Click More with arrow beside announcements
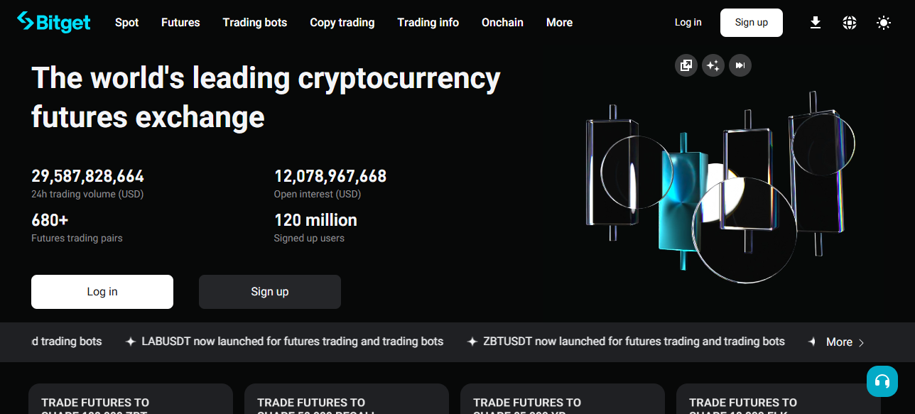This screenshot has height=414, width=915. pos(845,342)
